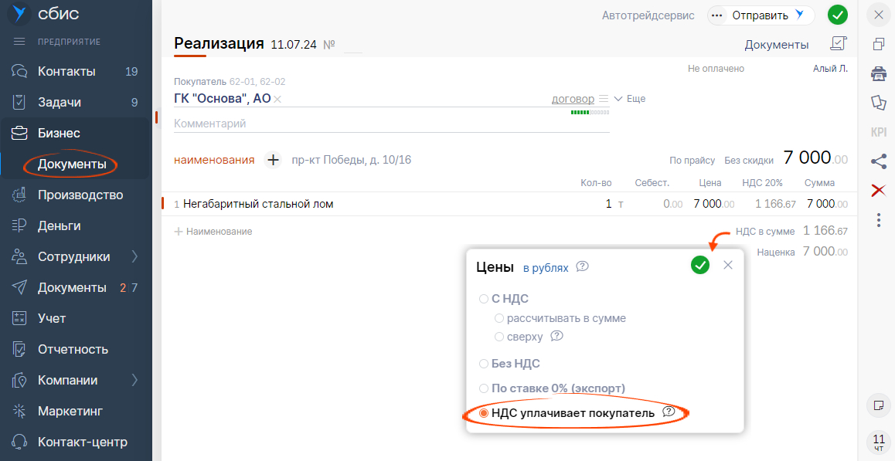
Task: Expand the Еще section
Action: point(630,99)
